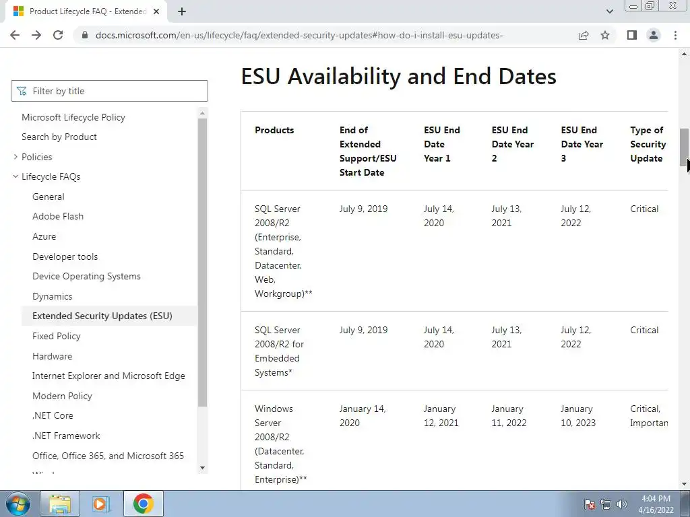Open the volume speaker tray icon
This screenshot has height=517, width=690.
click(621, 504)
